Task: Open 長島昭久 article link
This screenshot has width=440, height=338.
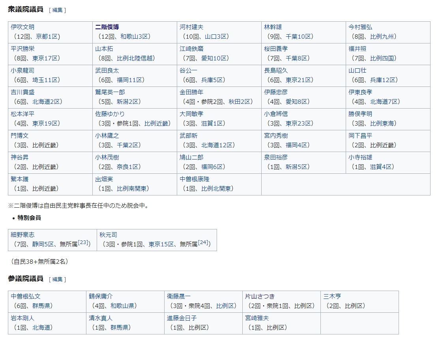Action: coord(276,70)
